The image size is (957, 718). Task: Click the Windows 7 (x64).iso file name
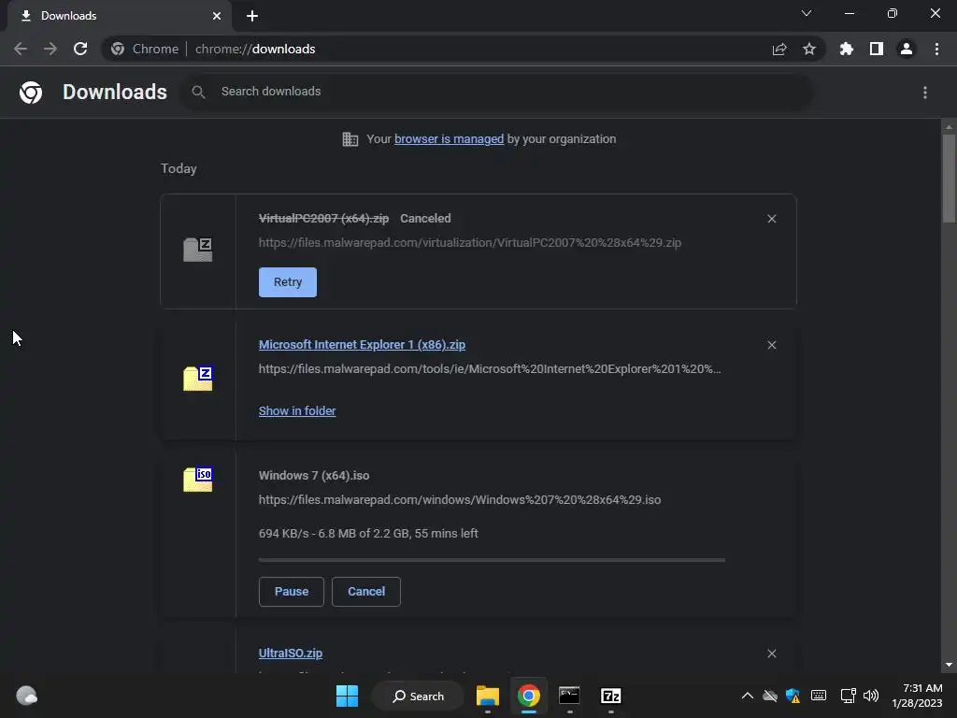point(314,476)
